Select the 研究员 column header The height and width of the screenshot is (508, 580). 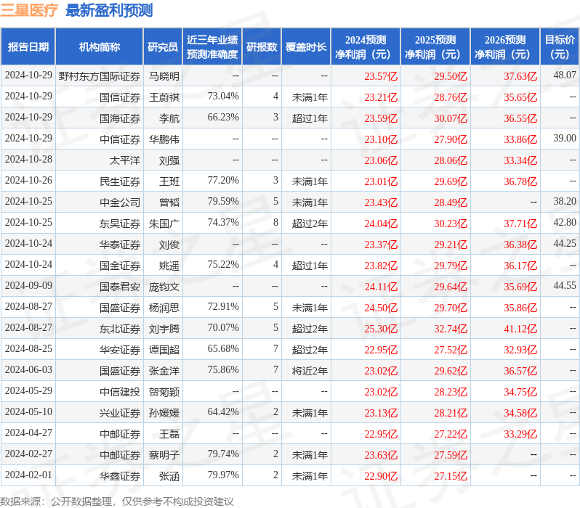(163, 47)
